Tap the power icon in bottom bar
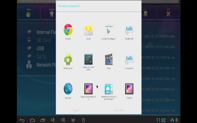197x123 pixels. 83,120
